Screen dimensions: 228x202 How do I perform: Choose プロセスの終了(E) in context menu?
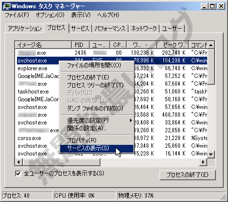coord(97,77)
